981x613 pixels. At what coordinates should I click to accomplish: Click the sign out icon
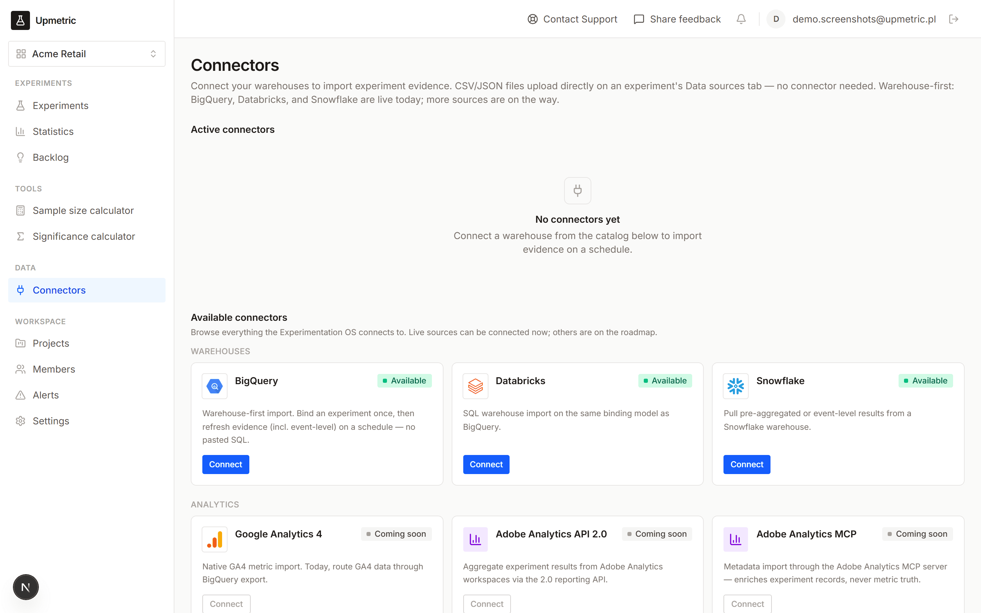[953, 19]
